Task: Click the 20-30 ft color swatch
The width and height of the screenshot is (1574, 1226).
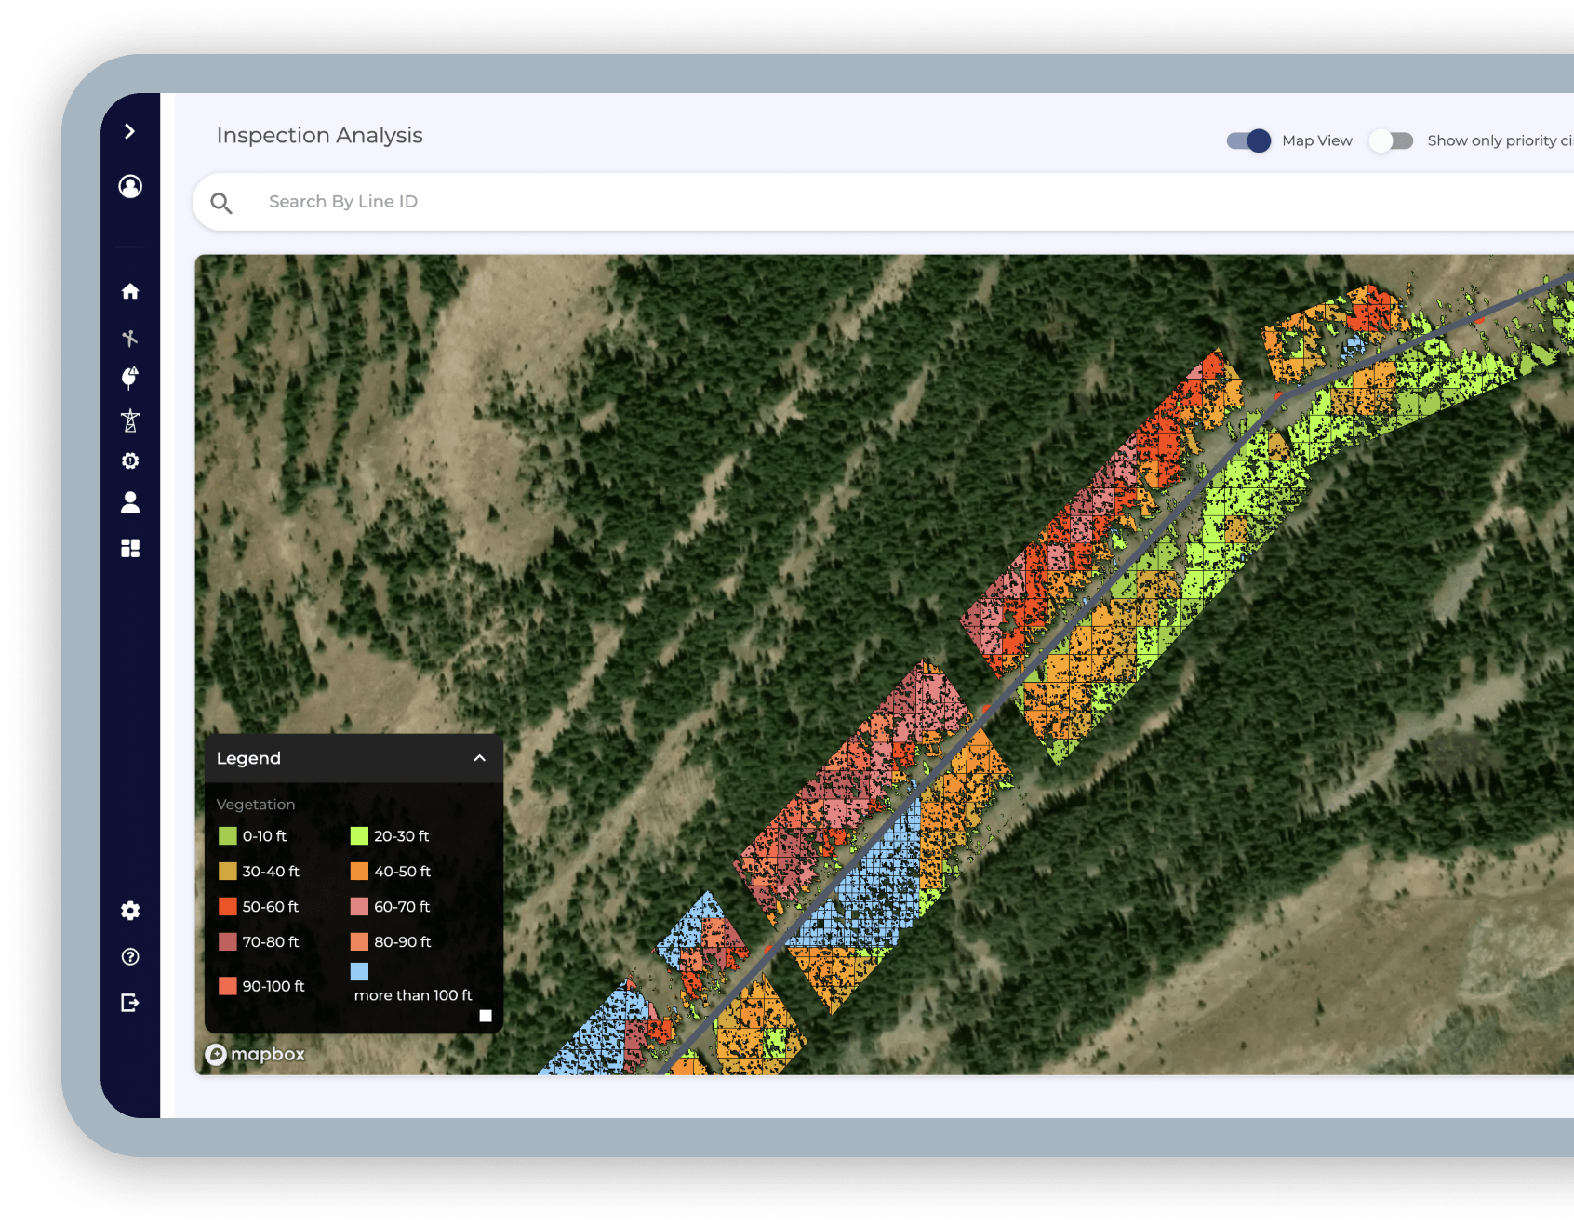Action: tap(359, 835)
